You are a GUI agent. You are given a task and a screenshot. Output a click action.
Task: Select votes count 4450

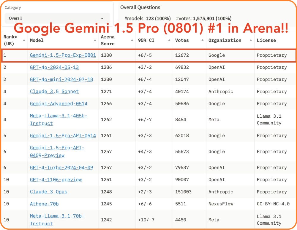pos(181,220)
